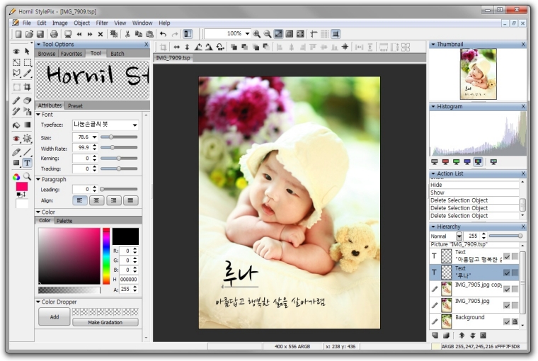Click the Undo arrow icon
538x361 pixels.
click(164, 34)
